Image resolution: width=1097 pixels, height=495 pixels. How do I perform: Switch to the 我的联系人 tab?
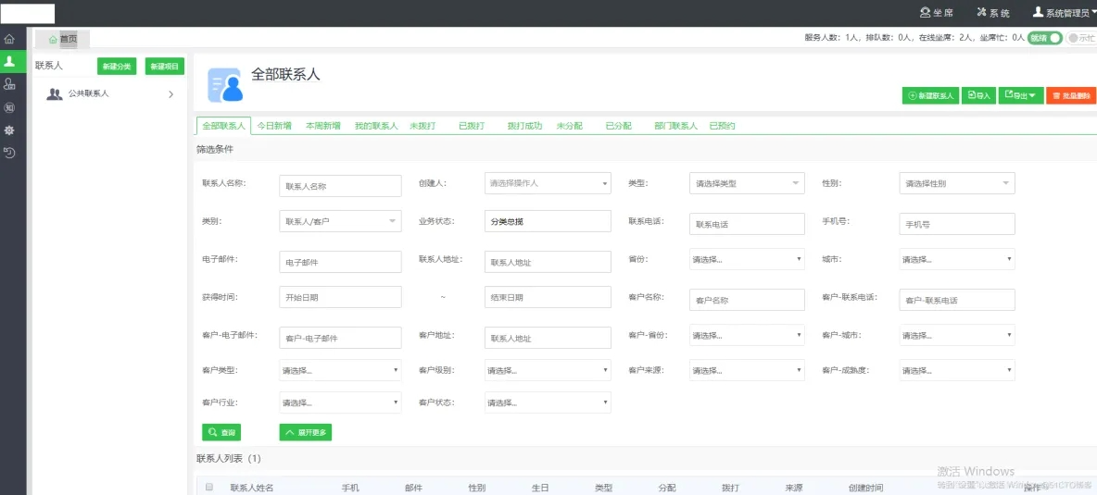tap(376, 127)
